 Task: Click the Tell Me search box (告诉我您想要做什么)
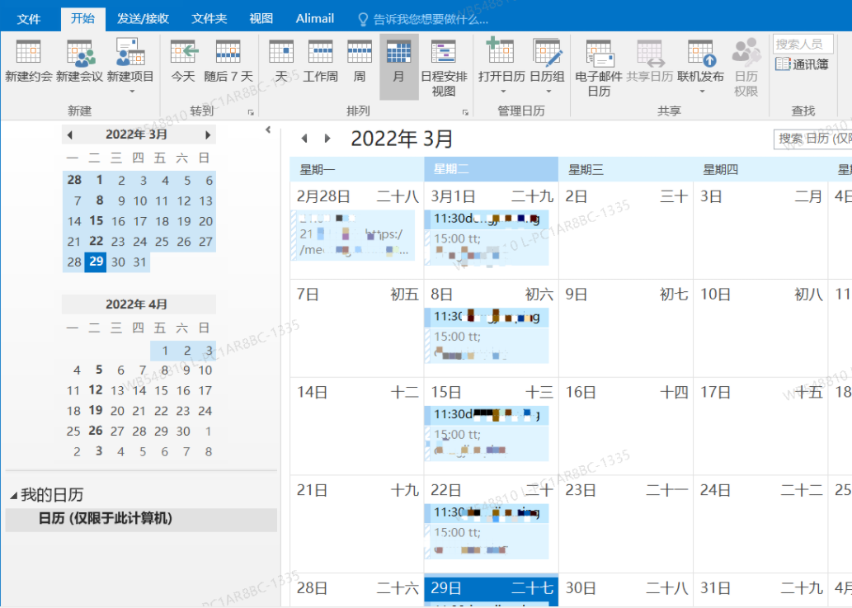[x=424, y=20]
